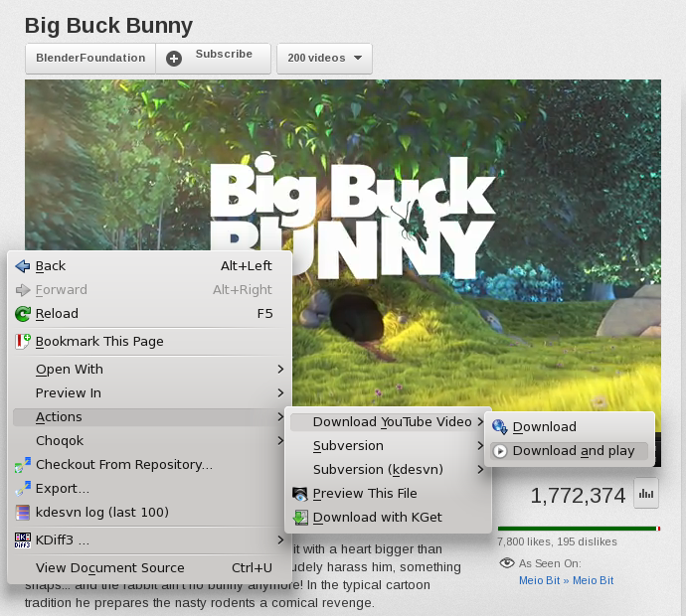This screenshot has width=686, height=616.
Task: Click the Download with KGet icon
Action: coord(300,518)
